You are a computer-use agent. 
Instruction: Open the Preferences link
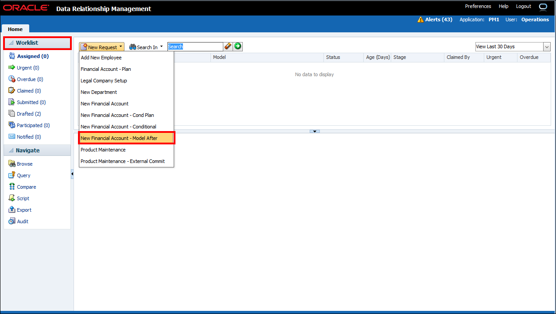tap(478, 6)
